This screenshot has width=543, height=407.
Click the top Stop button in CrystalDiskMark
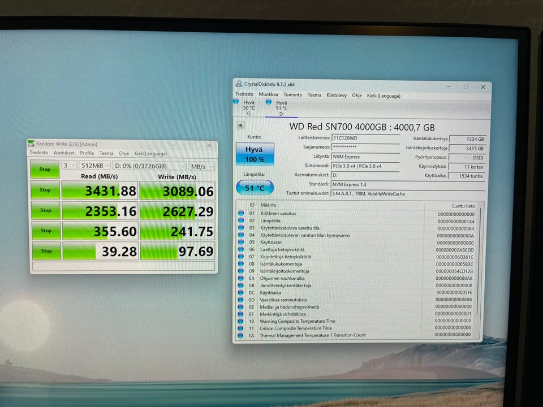[45, 169]
